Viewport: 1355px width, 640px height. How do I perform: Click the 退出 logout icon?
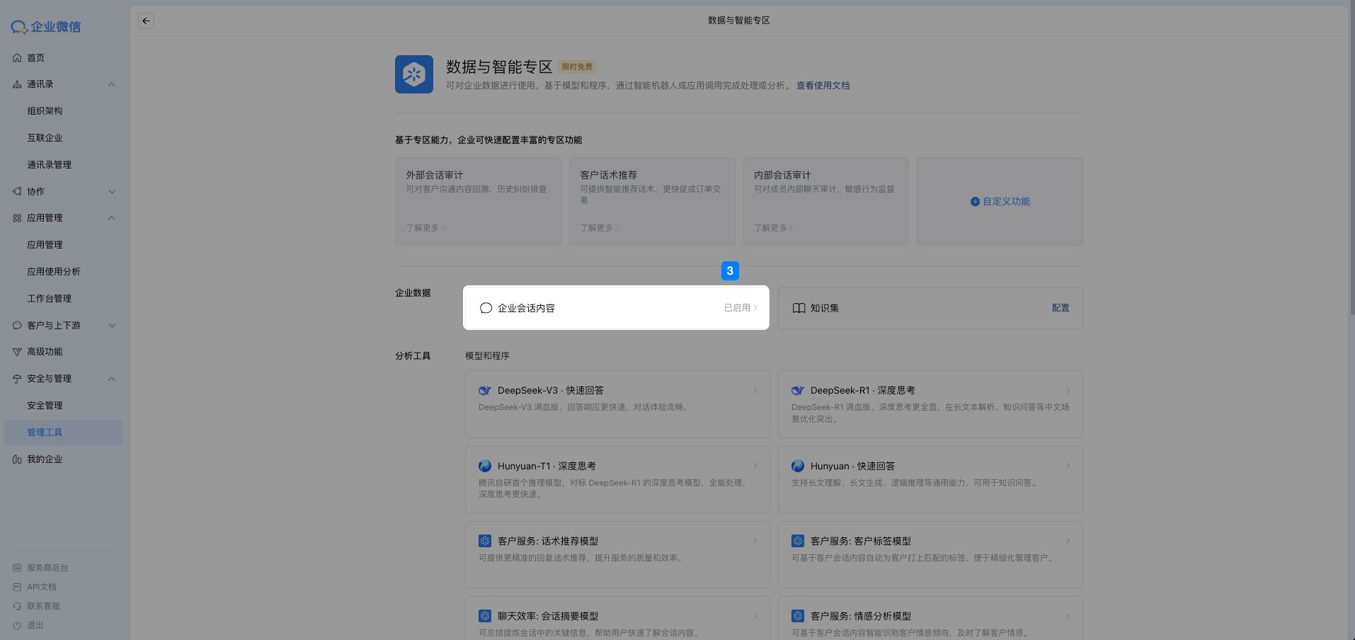coord(17,625)
